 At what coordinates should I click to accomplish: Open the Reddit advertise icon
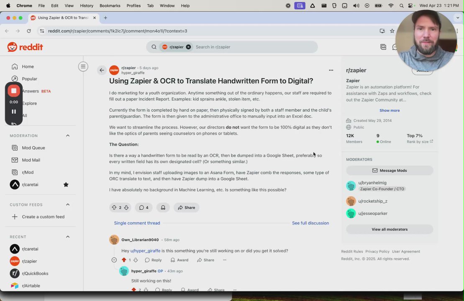coord(383,47)
